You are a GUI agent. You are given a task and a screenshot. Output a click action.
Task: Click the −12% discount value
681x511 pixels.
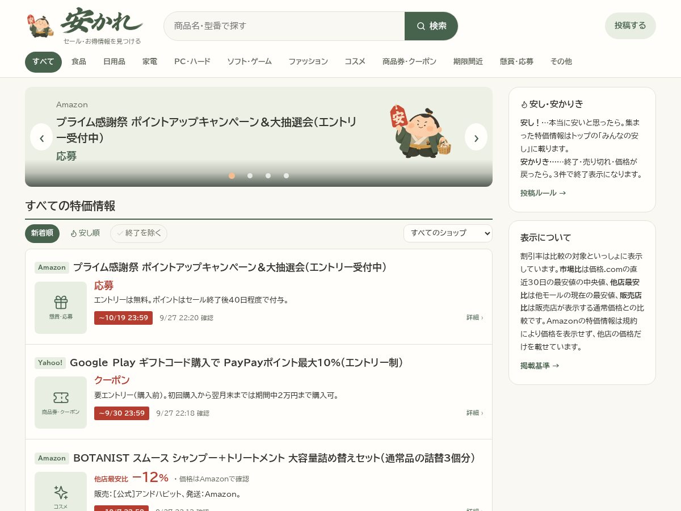coord(150,477)
